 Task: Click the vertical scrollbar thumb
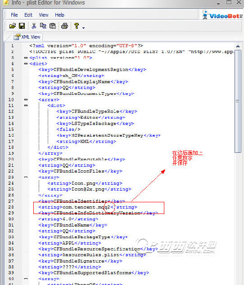coord(238,101)
